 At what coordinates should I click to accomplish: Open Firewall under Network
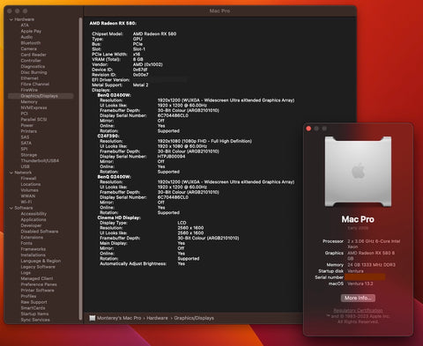(28, 179)
